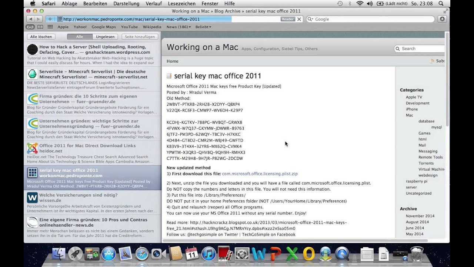
Task: Open System Preferences gear in Dock
Action: [x=242, y=254]
